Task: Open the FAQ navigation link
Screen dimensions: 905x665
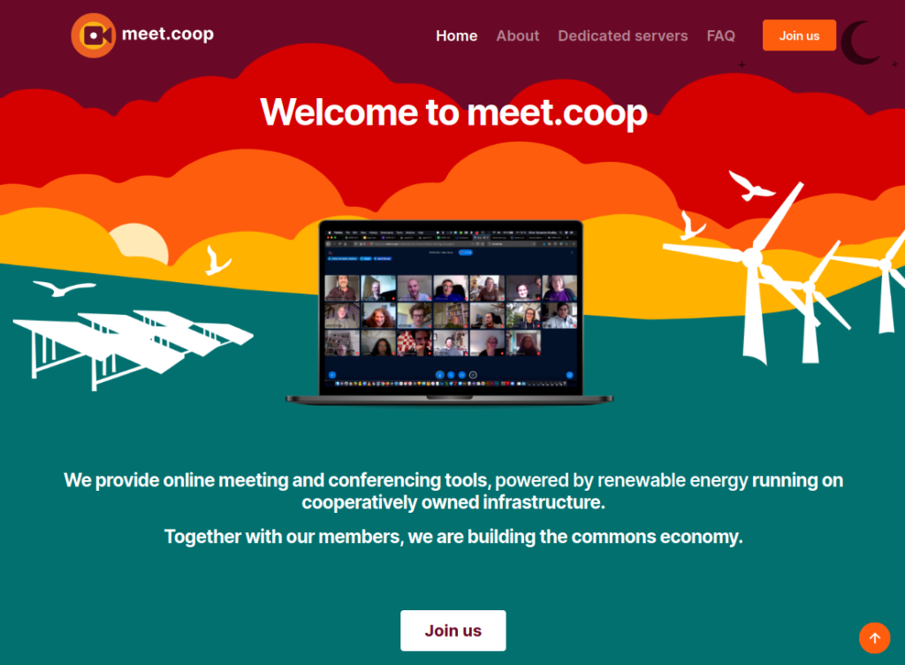Action: 721,35
